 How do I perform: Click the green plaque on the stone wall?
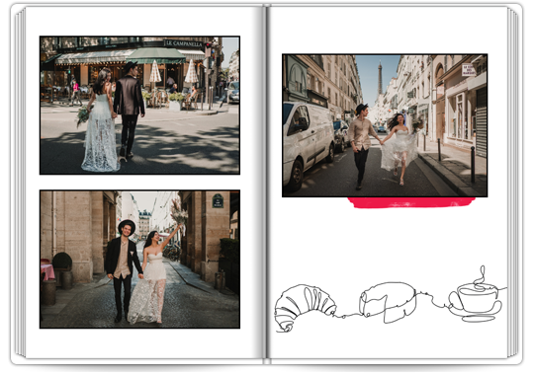(x=218, y=201)
